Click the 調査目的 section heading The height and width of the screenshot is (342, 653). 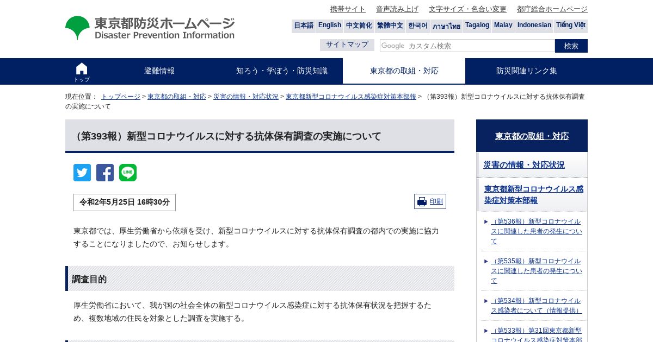coord(89,279)
